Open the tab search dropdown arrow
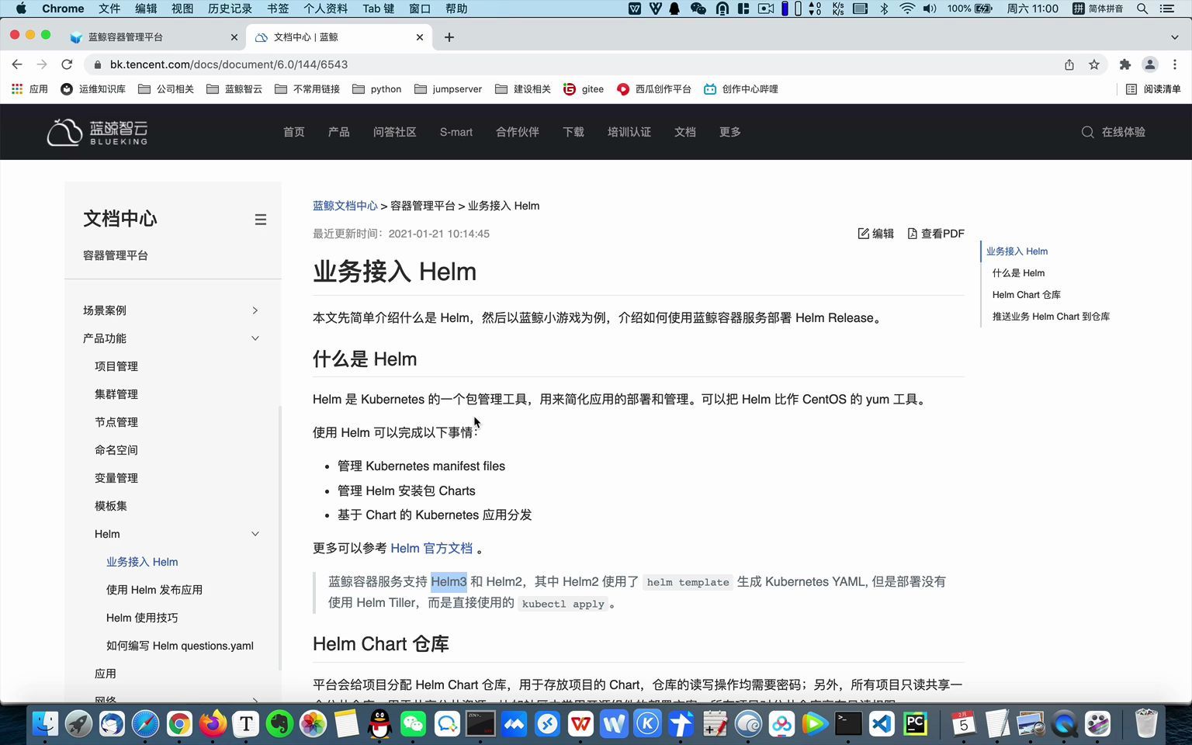1192x745 pixels. pyautogui.click(x=1174, y=37)
